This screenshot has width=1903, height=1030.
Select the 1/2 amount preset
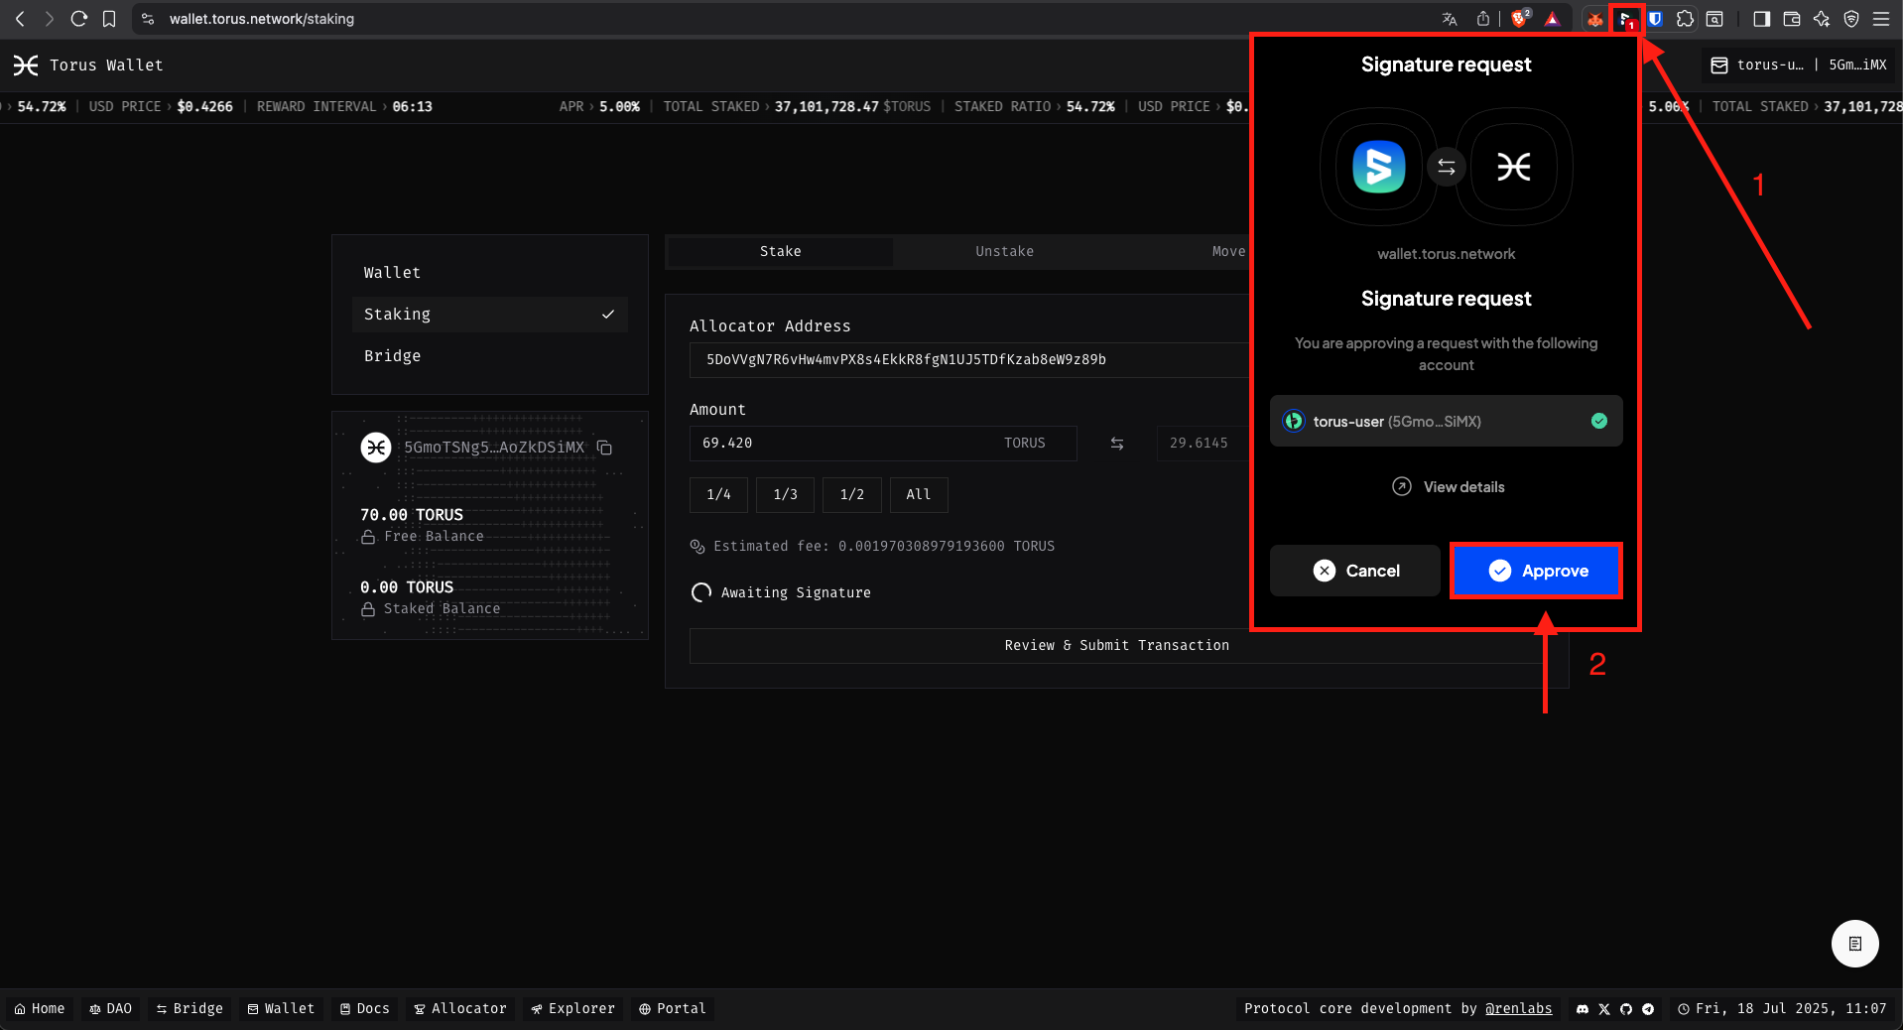[x=851, y=495]
